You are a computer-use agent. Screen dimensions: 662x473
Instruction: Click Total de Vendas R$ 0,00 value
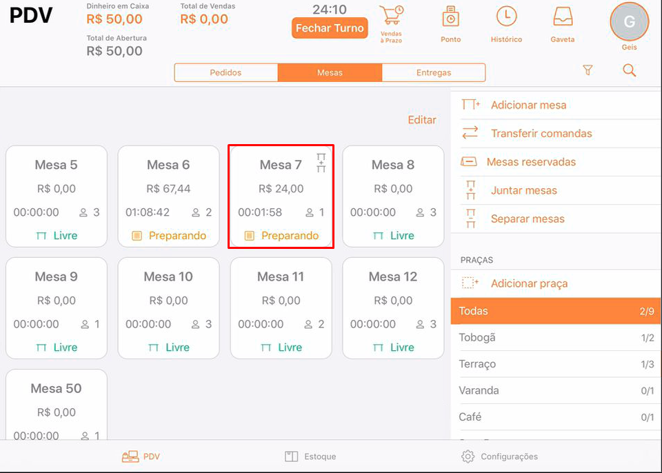pos(204,19)
